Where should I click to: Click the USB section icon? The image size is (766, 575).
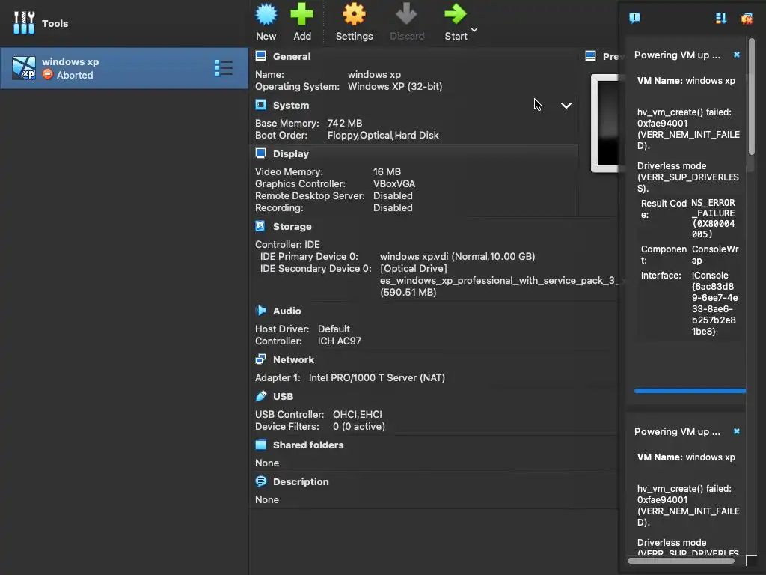pyautogui.click(x=261, y=395)
